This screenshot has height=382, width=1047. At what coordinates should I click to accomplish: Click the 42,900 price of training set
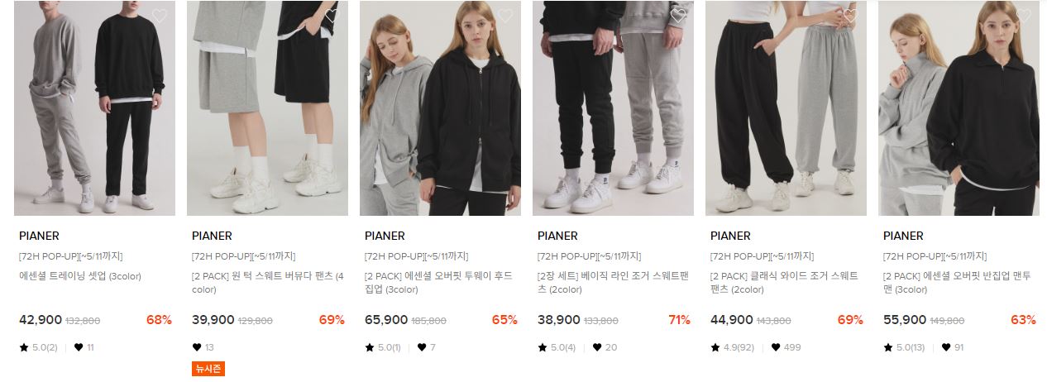[41, 320]
